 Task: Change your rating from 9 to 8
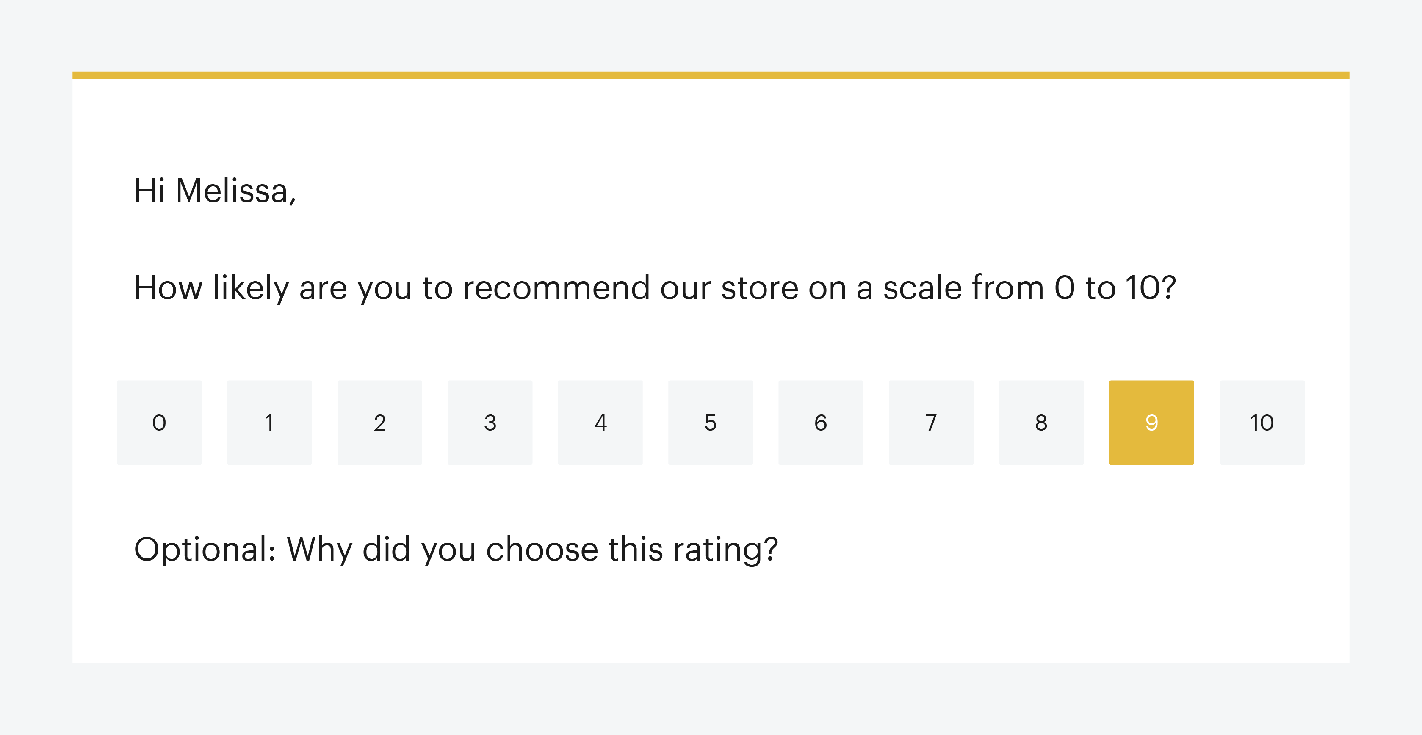pyautogui.click(x=1041, y=423)
